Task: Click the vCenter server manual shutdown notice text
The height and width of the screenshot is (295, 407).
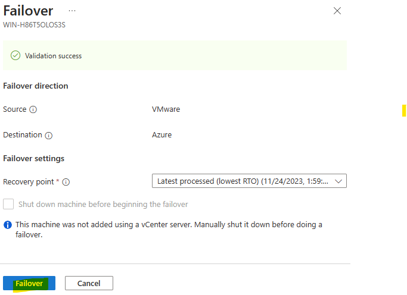Action: click(x=169, y=230)
